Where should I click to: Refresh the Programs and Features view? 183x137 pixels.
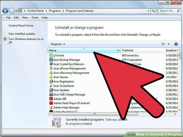(x=154, y=11)
